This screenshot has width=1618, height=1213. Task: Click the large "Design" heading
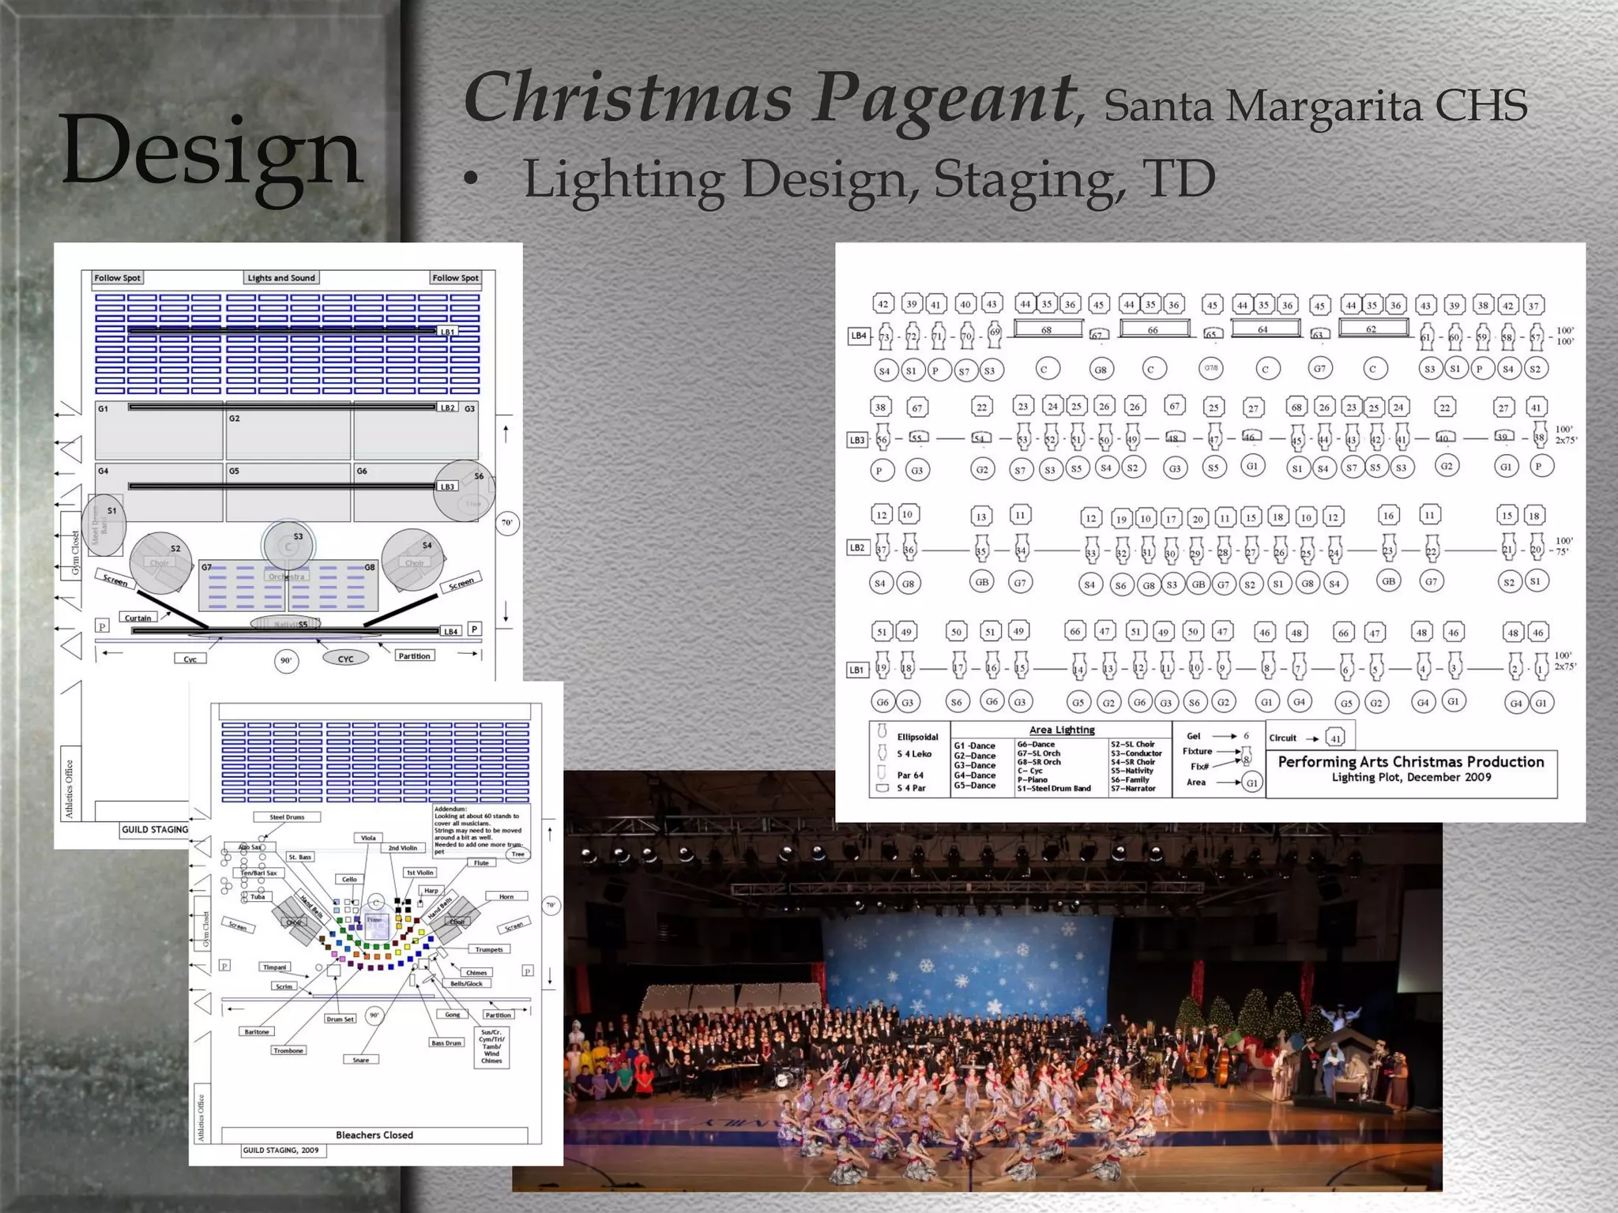pos(211,151)
